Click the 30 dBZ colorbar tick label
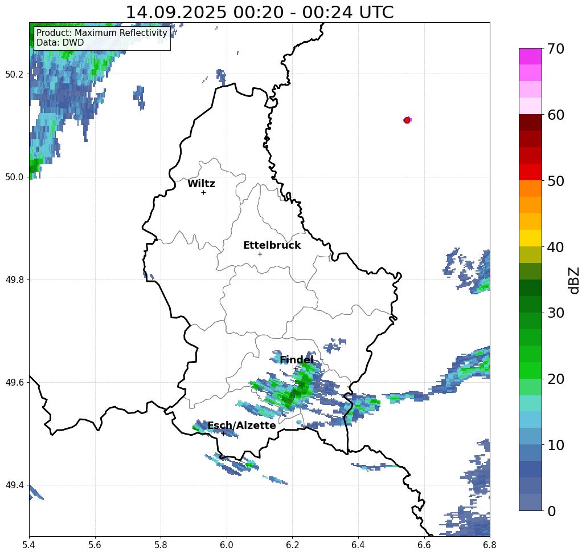The image size is (586, 555). 556,313
